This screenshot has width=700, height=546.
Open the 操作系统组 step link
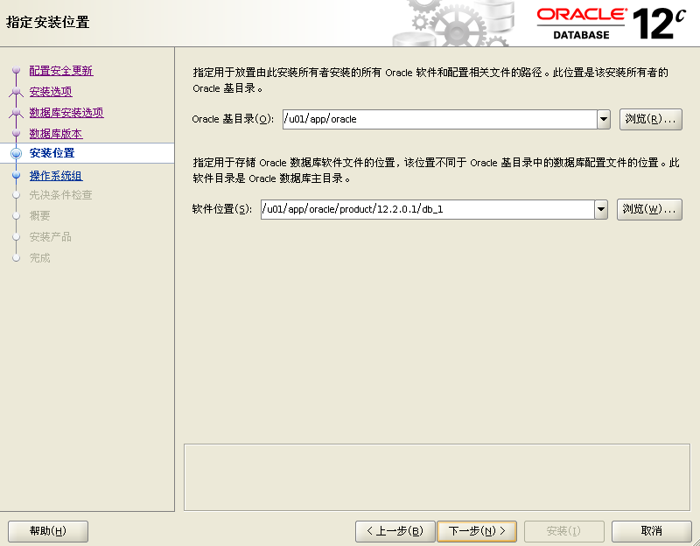pos(56,176)
